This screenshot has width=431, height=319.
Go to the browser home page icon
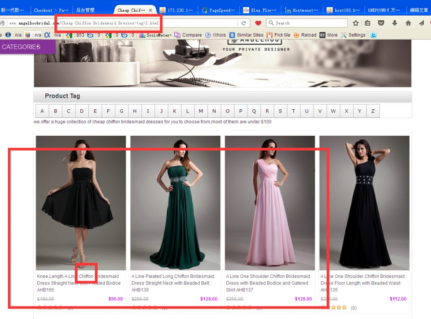(x=408, y=23)
